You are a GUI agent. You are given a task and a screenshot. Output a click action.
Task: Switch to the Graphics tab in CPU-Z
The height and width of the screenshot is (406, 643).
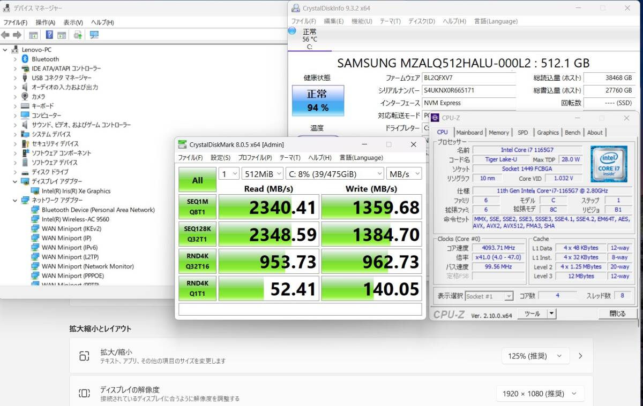548,132
